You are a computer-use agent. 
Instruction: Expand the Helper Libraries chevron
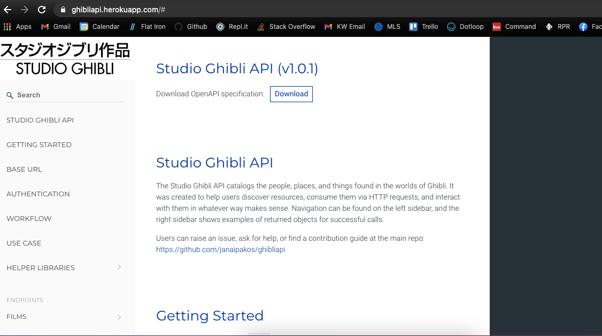tap(119, 268)
